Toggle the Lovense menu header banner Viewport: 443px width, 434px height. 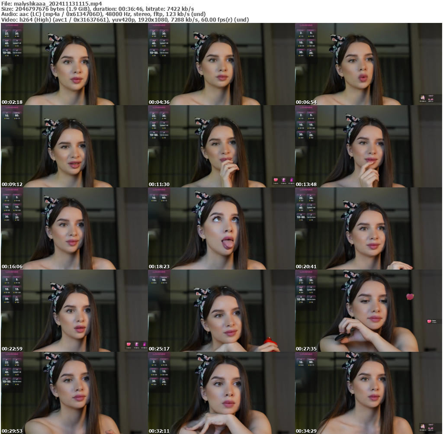pyautogui.click(x=12, y=25)
